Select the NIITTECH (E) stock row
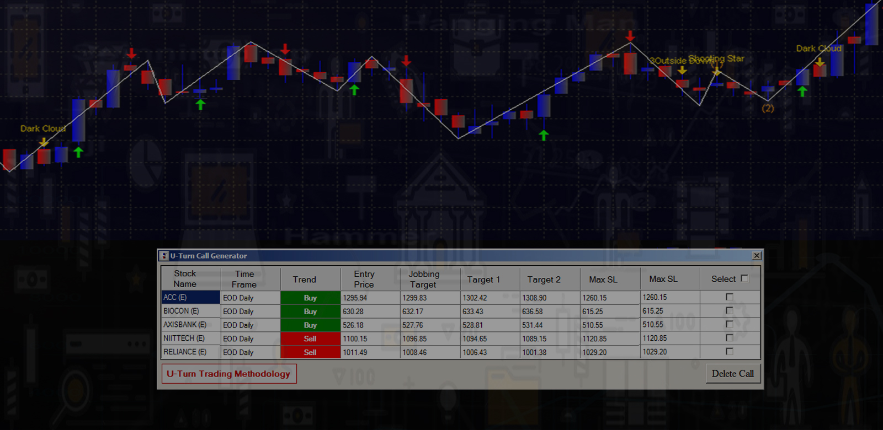The width and height of the screenshot is (883, 430). [x=190, y=338]
